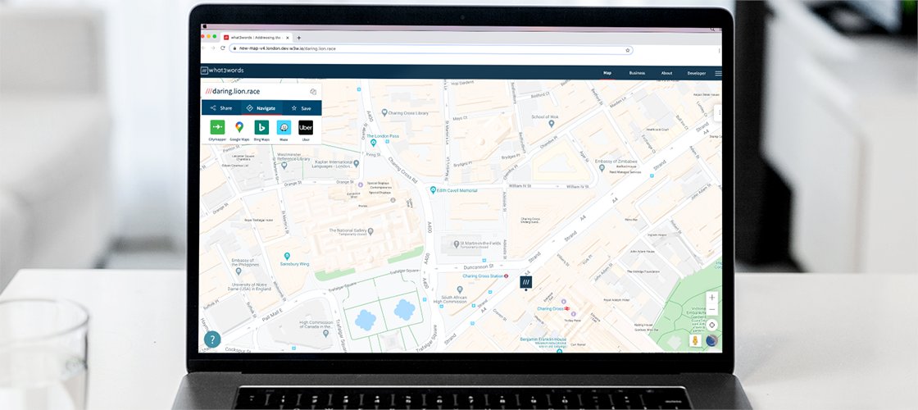Image resolution: width=918 pixels, height=410 pixels.
Task: Click the Charing Cross Library pin
Action: [384, 112]
